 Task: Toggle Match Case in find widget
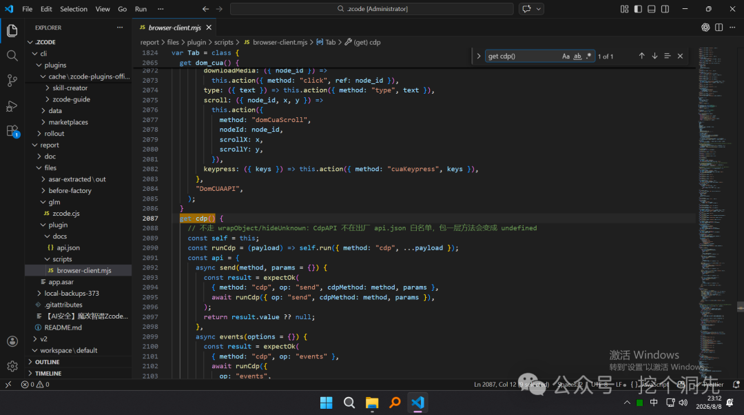[x=566, y=56]
